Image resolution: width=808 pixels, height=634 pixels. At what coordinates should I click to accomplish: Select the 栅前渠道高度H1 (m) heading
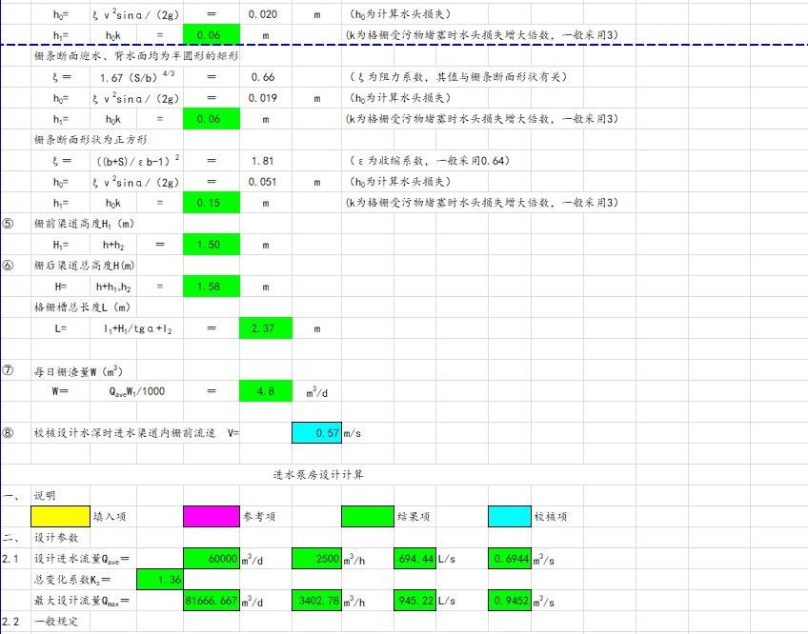point(84,224)
